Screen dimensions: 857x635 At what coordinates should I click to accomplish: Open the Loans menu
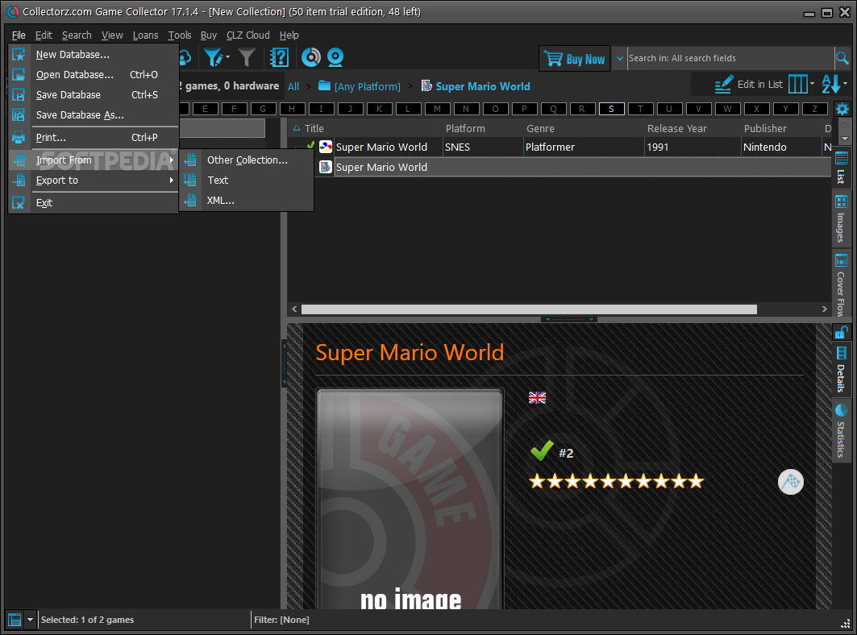coord(145,35)
